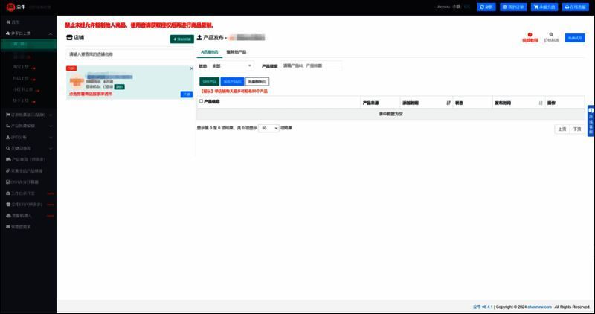
Task: Toggle the select-all checkbox beside 产品信息
Action: coord(201,102)
